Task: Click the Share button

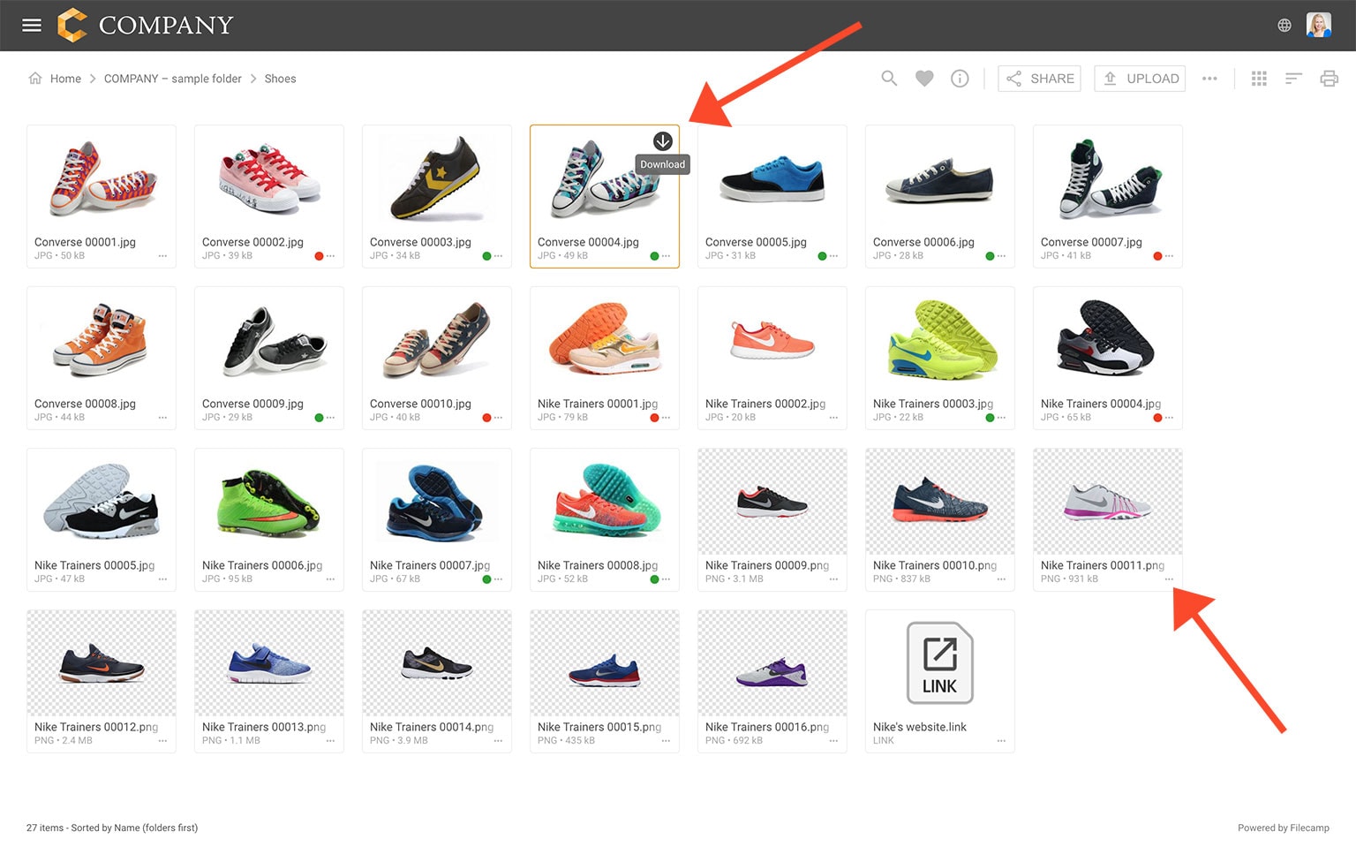Action: 1039,79
